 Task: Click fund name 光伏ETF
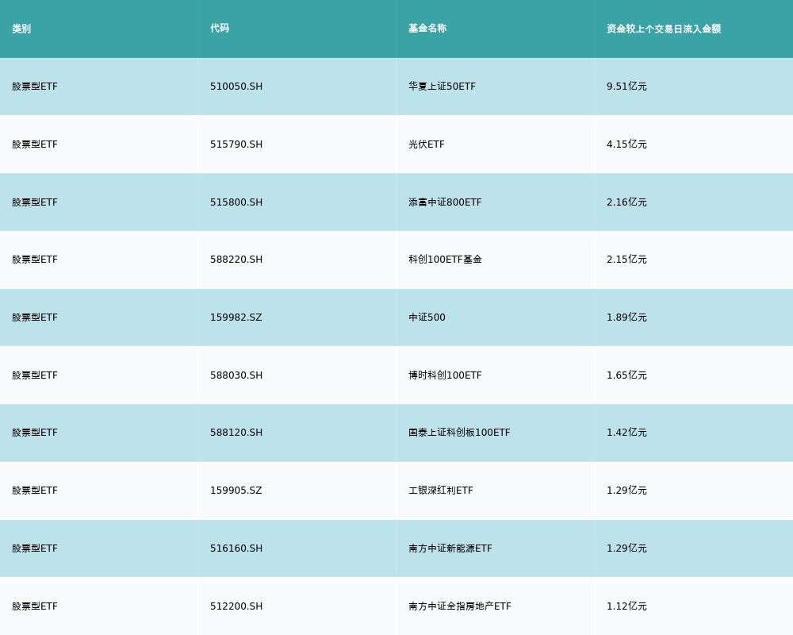pos(427,144)
